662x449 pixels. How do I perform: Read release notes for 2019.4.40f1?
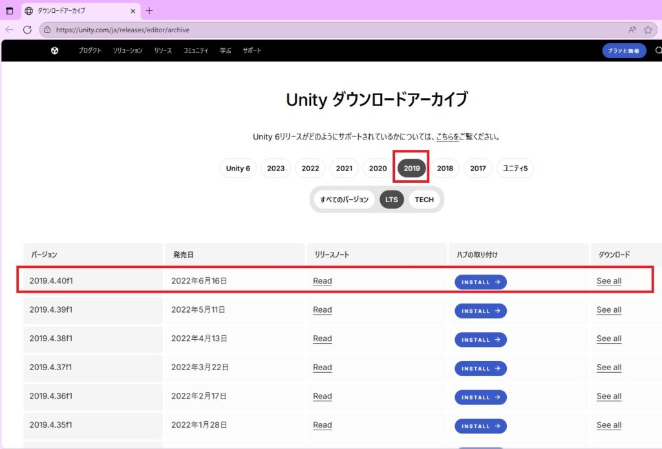pyautogui.click(x=322, y=281)
